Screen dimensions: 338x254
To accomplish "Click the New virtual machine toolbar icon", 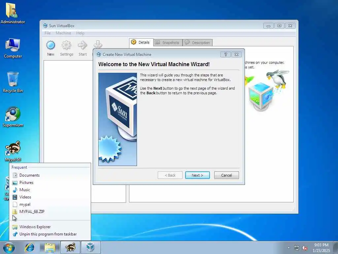I will tap(51, 48).
